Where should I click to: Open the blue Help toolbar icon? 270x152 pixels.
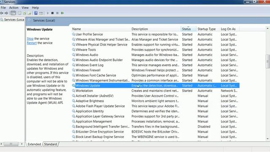pyautogui.click(x=36, y=13)
